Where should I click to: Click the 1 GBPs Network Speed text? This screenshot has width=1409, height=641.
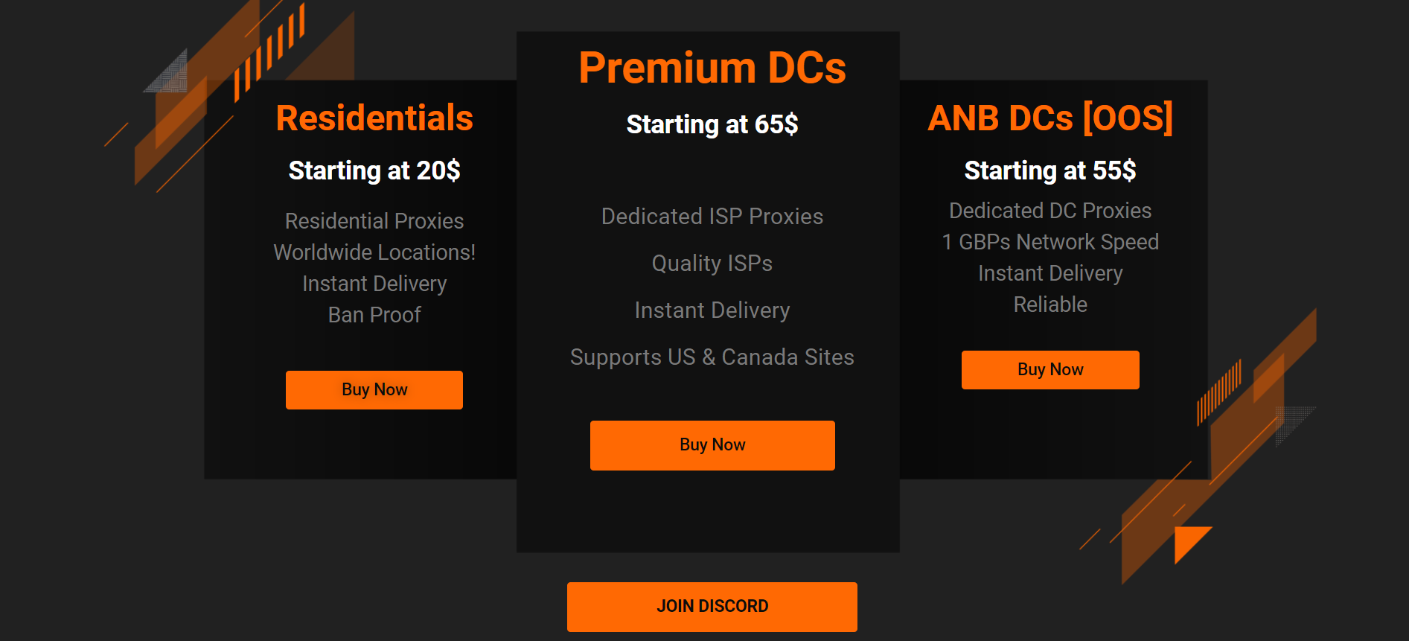coord(1049,242)
